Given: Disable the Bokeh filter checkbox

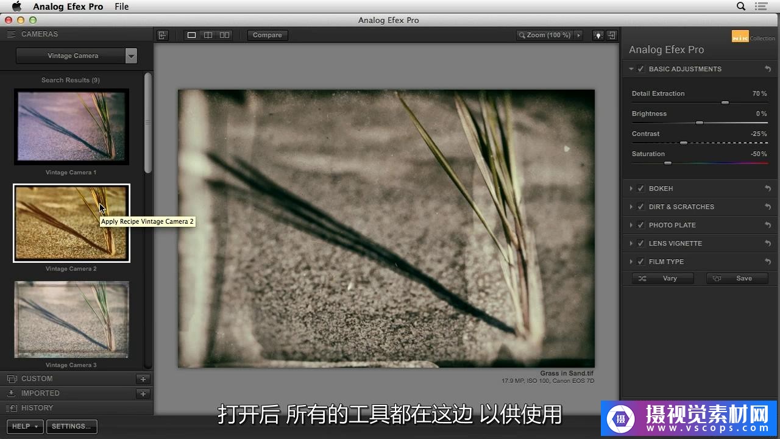Looking at the screenshot, I should [x=641, y=188].
